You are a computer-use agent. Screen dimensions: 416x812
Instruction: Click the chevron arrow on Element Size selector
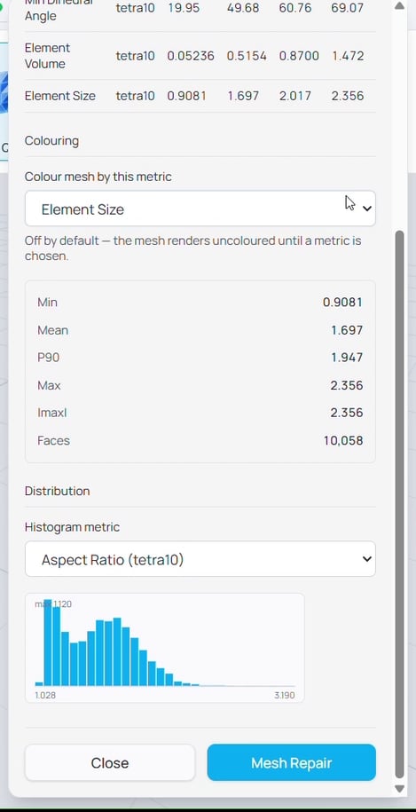(x=367, y=209)
